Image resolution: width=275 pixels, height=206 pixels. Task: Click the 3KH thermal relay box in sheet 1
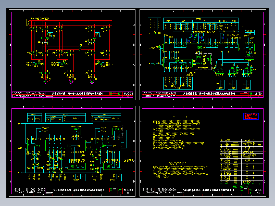(92, 73)
